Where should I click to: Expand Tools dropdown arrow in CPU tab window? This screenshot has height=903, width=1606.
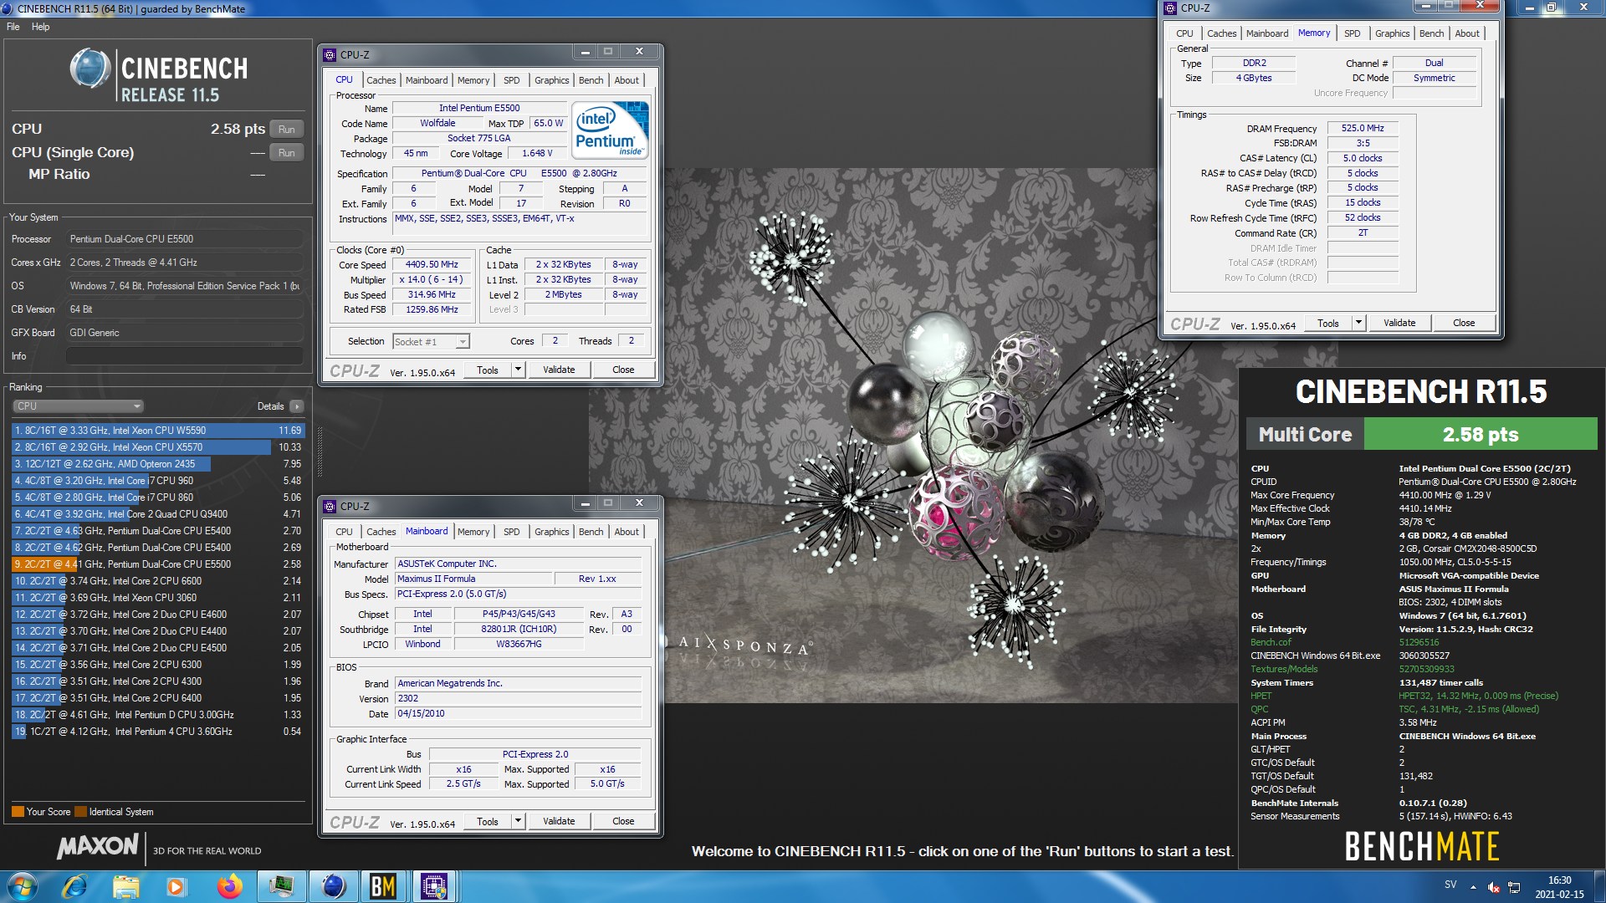pos(518,370)
